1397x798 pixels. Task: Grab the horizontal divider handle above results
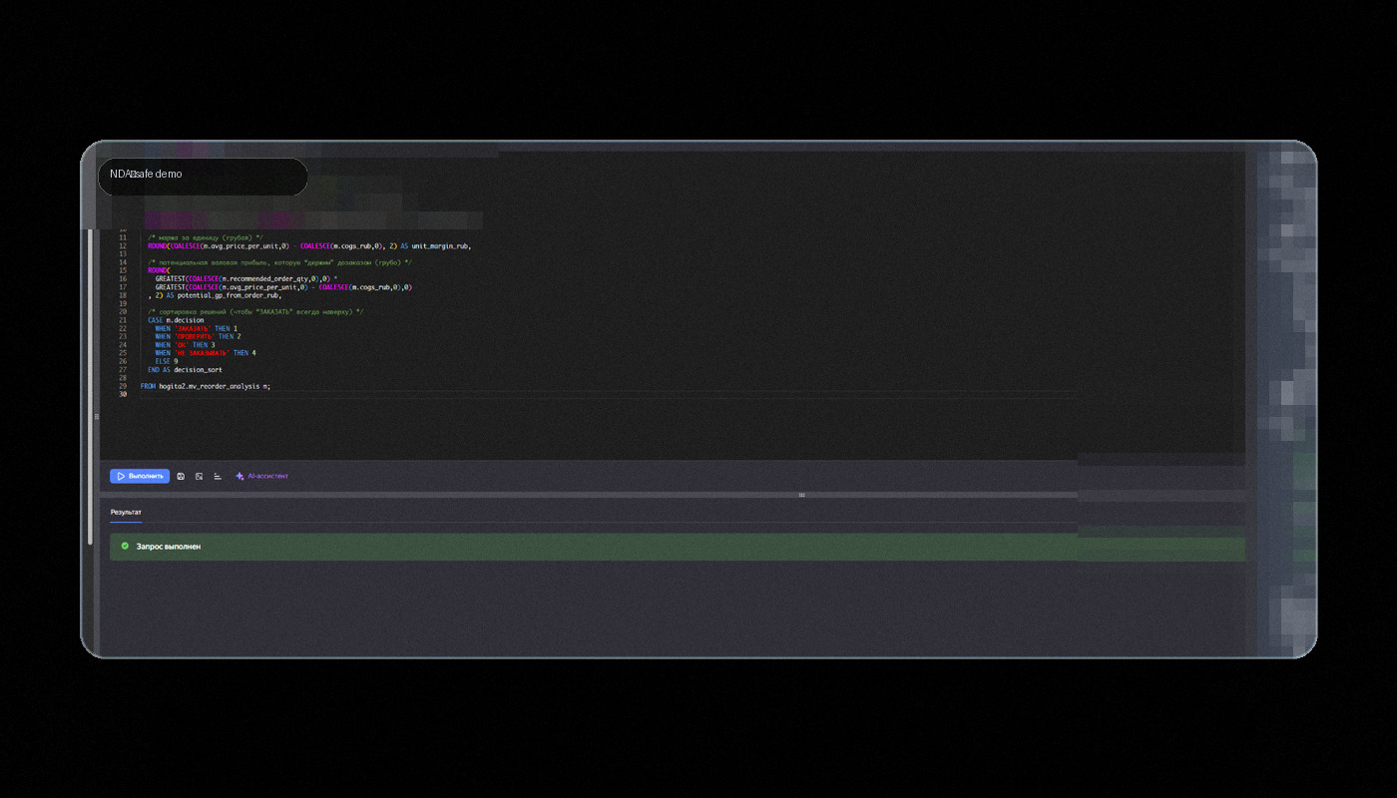point(801,495)
